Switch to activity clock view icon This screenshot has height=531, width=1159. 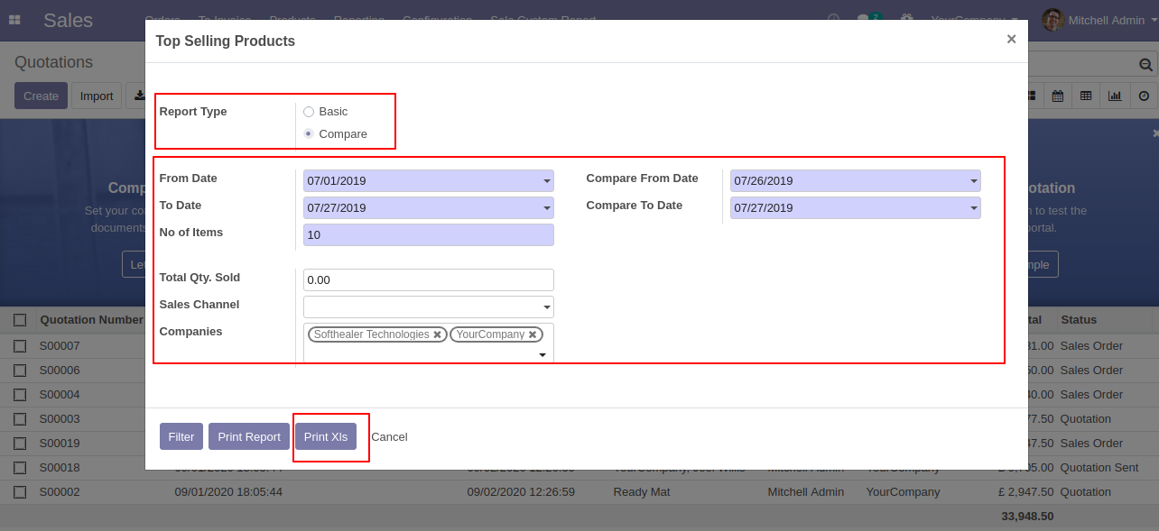[1144, 96]
